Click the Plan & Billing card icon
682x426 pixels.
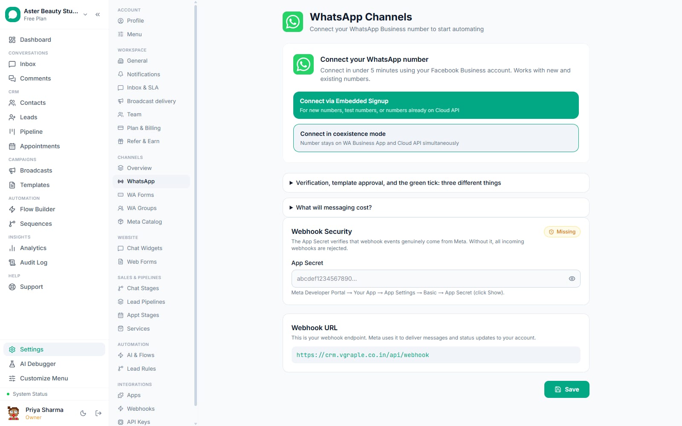121,128
